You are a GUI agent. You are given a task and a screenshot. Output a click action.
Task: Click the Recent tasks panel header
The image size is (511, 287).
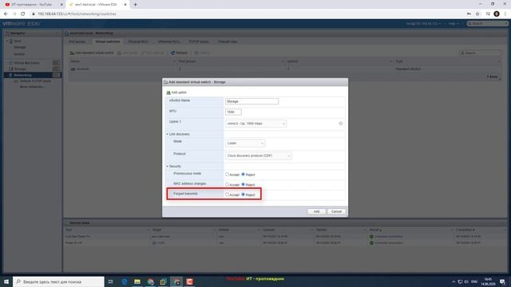[285, 223]
